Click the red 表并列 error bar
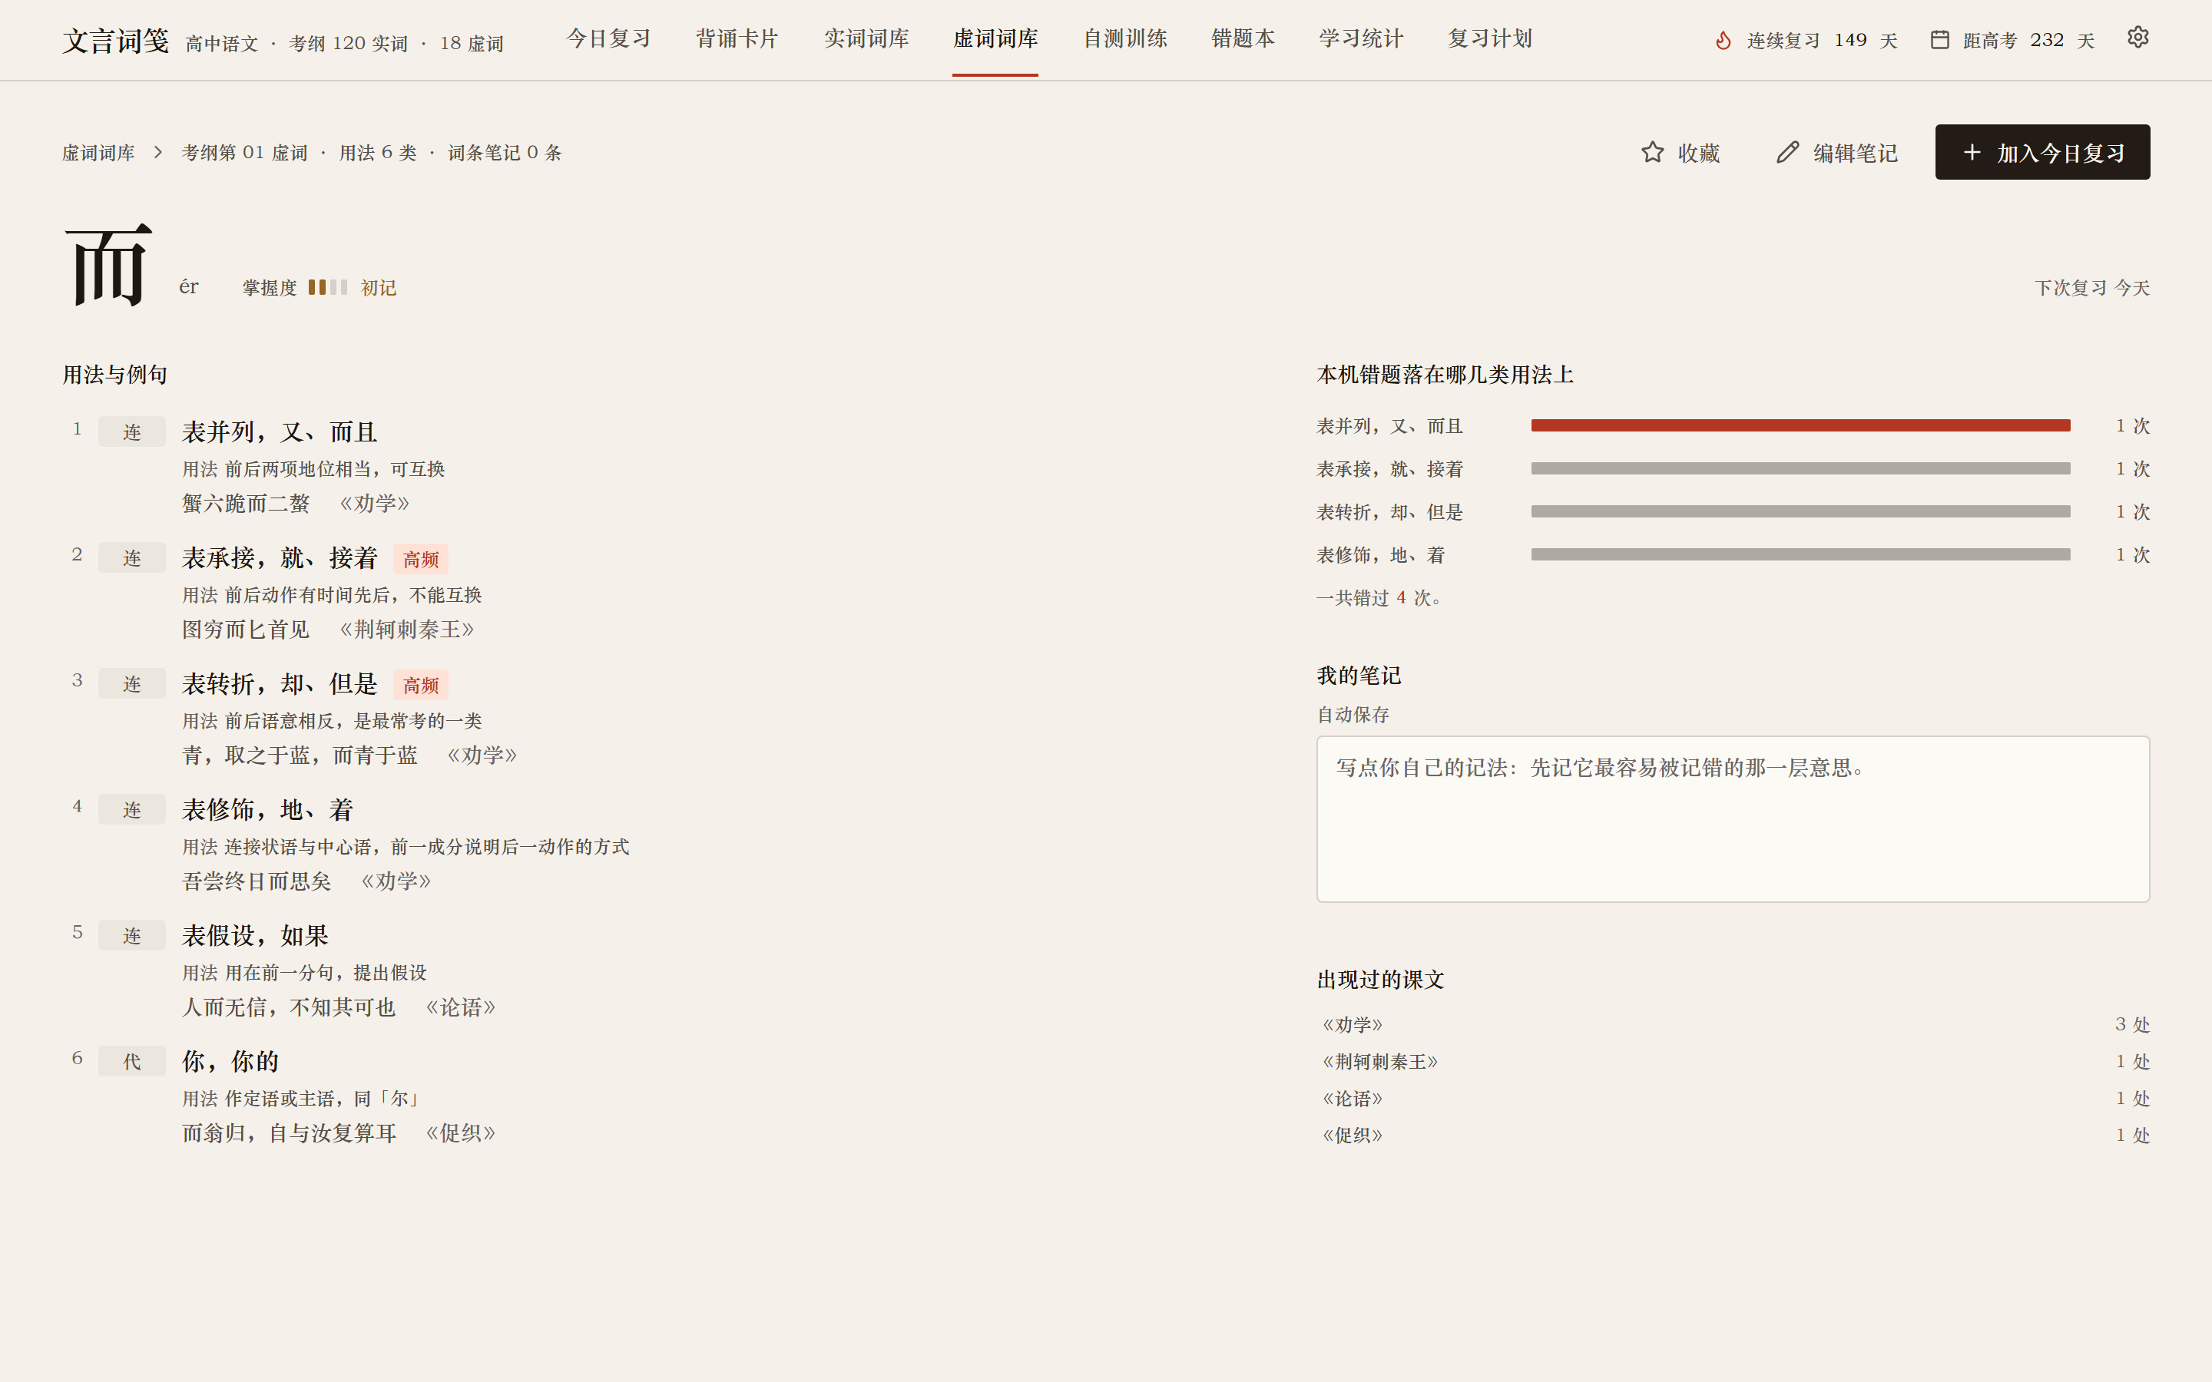The image size is (2212, 1382). pyautogui.click(x=1800, y=425)
